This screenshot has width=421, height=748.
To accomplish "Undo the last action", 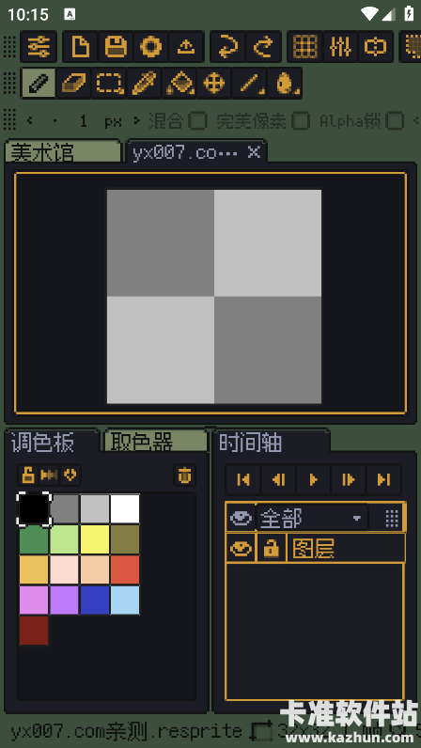I will (x=227, y=47).
